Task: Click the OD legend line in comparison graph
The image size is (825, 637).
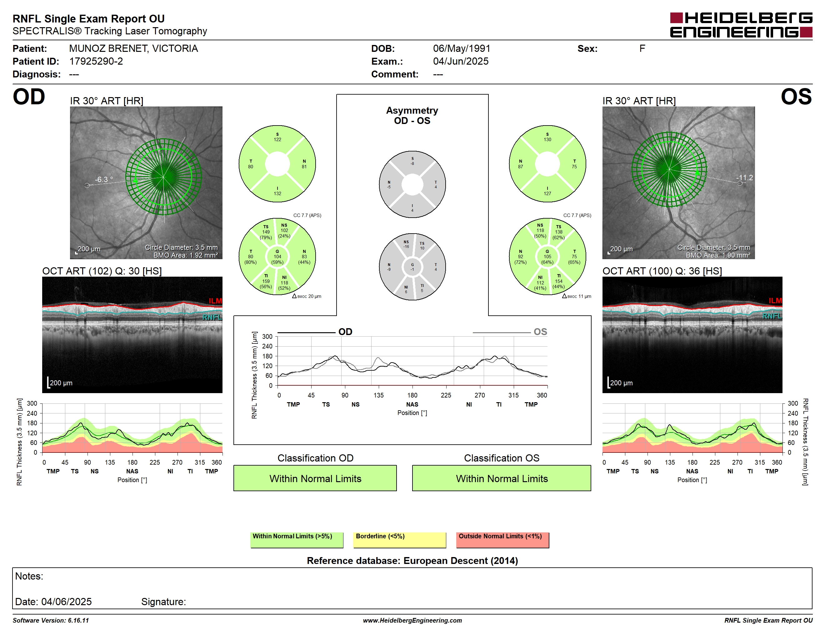Action: click(x=306, y=333)
